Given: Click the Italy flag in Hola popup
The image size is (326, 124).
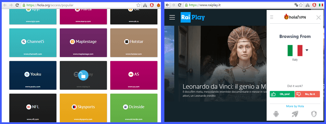Looking at the screenshot, I should tap(295, 50).
